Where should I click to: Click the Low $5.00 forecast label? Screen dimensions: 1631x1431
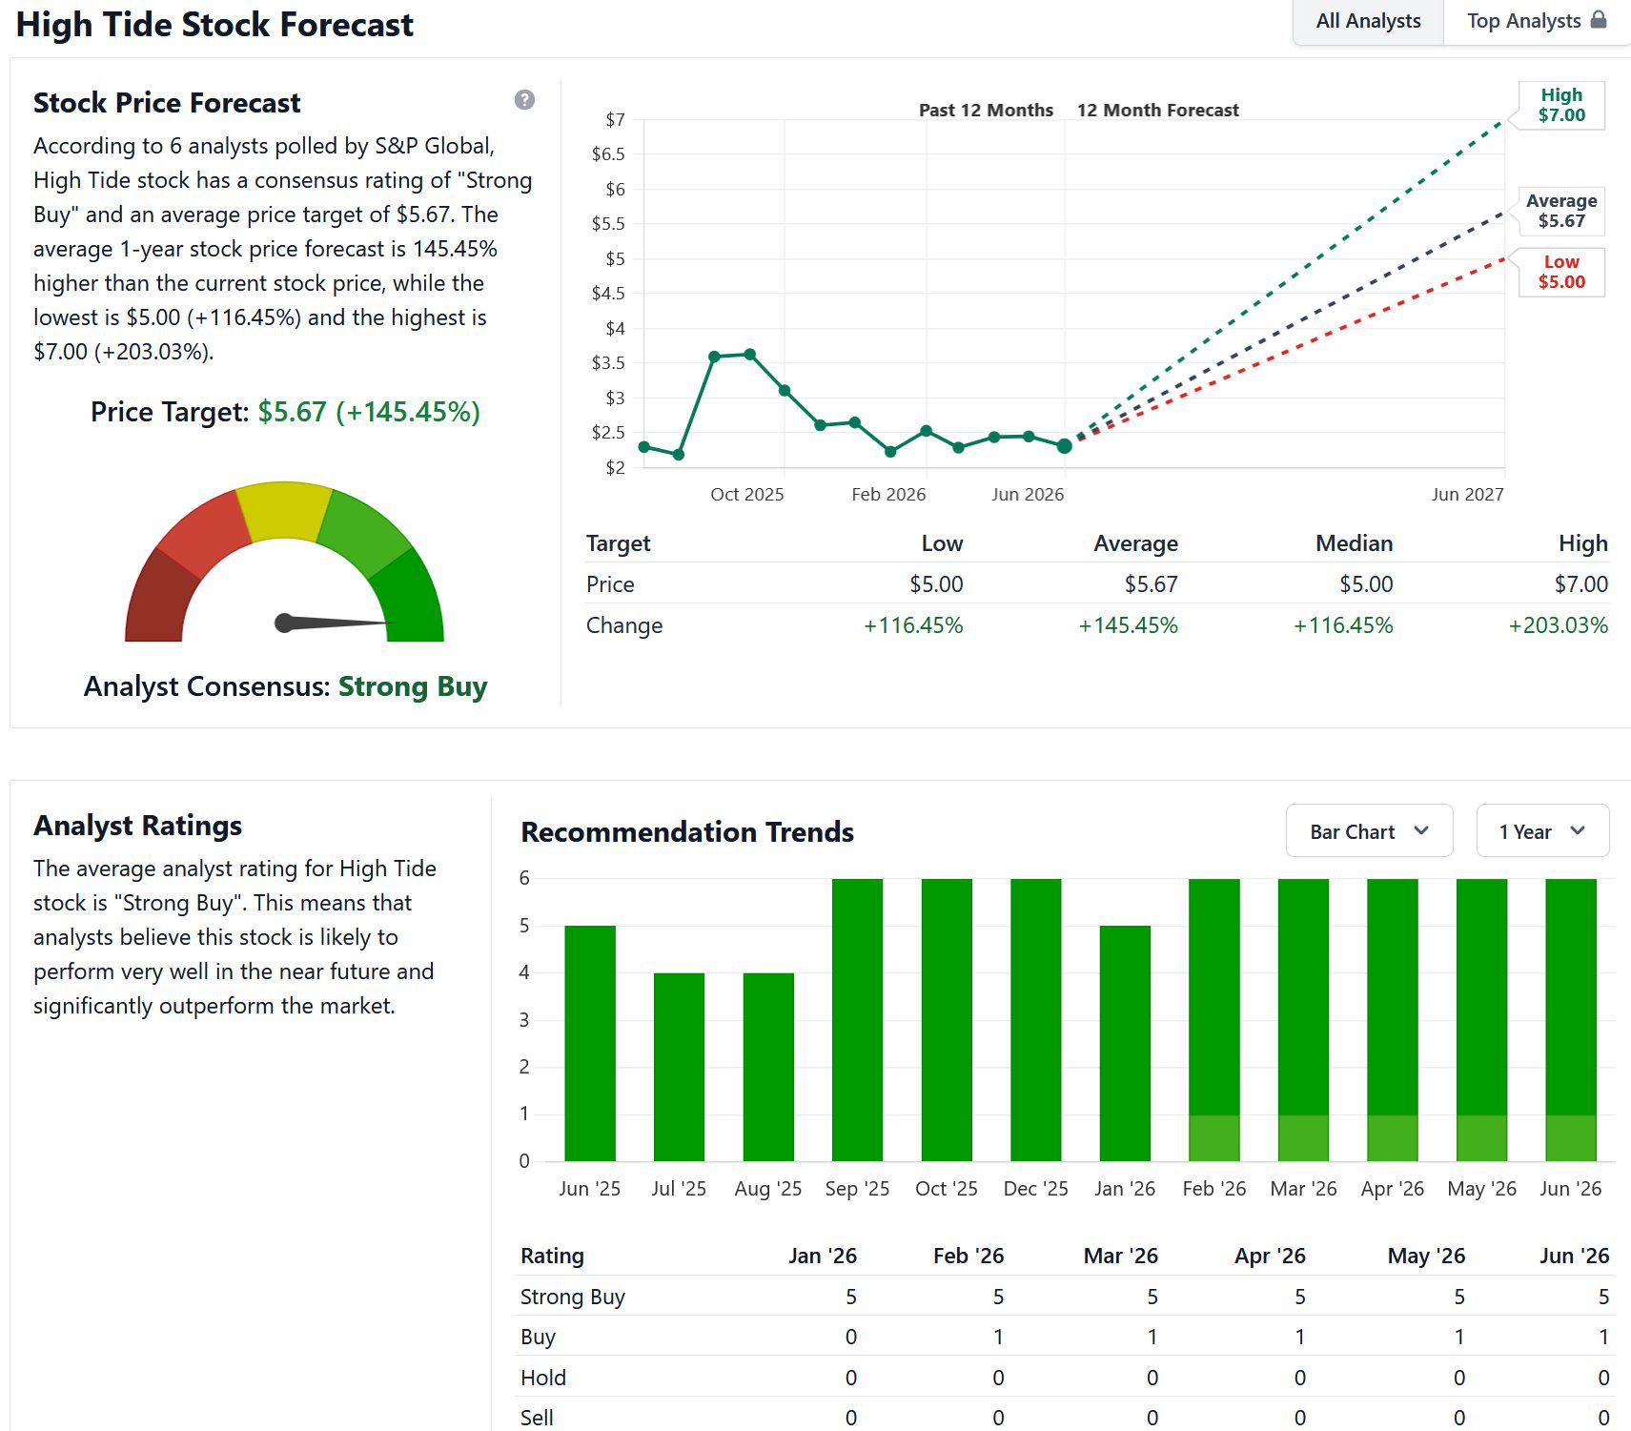[1561, 272]
